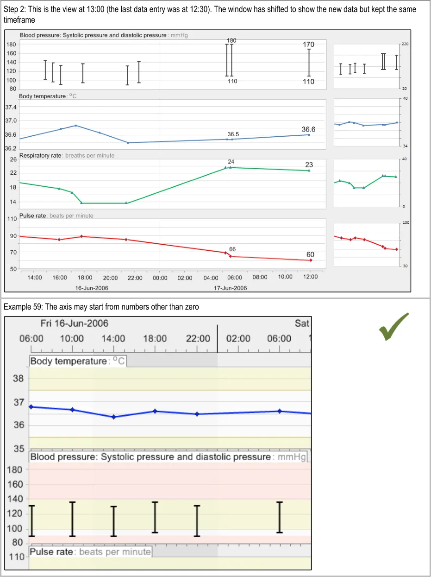
Task: Open the blood pressure overview mini chart
Action: click(366, 65)
